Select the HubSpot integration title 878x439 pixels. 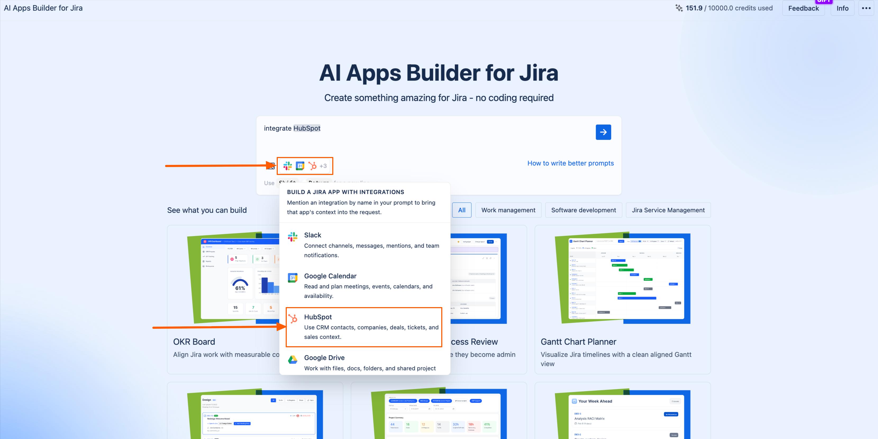point(318,317)
